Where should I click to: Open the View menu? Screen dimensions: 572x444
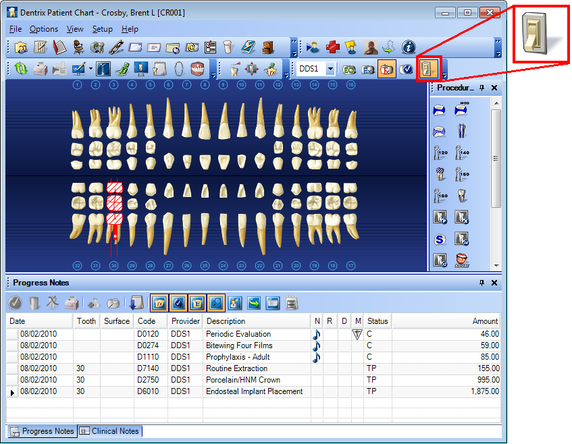pyautogui.click(x=75, y=29)
